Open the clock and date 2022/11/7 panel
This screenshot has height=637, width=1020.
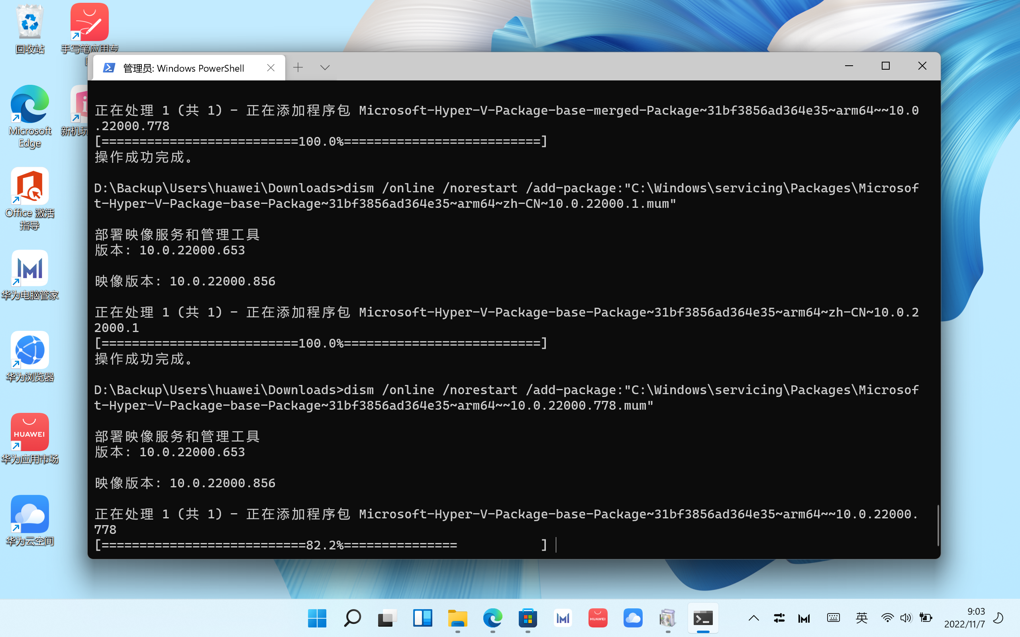964,617
